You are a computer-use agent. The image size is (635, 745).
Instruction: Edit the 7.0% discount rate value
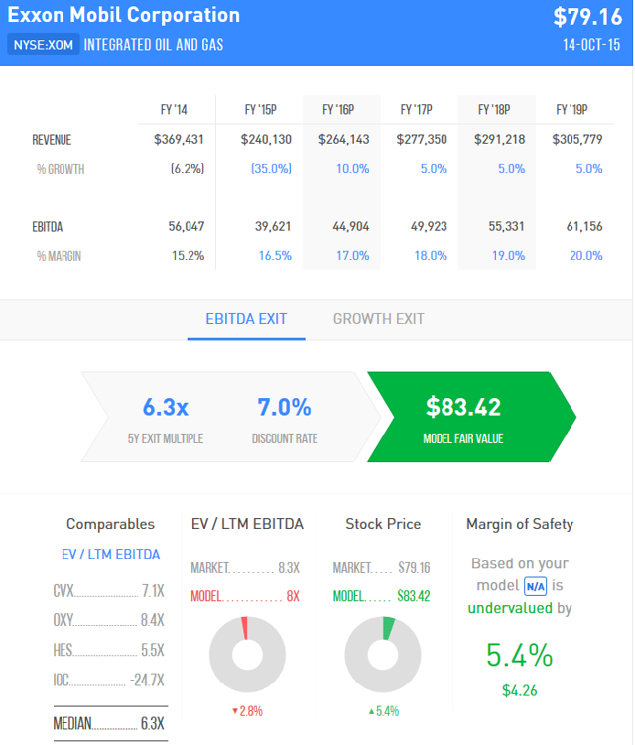coord(284,407)
